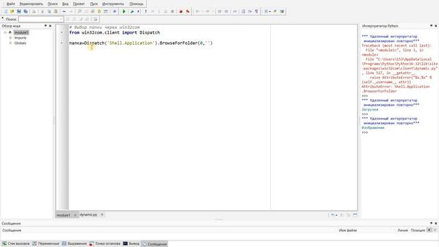Print the module using the printer icon
439x247 pixels.
[x=34, y=12]
